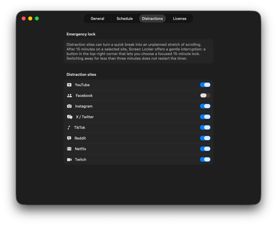This screenshot has width=277, height=226.
Task: Click the X / Twitter label text
Action: [85, 117]
